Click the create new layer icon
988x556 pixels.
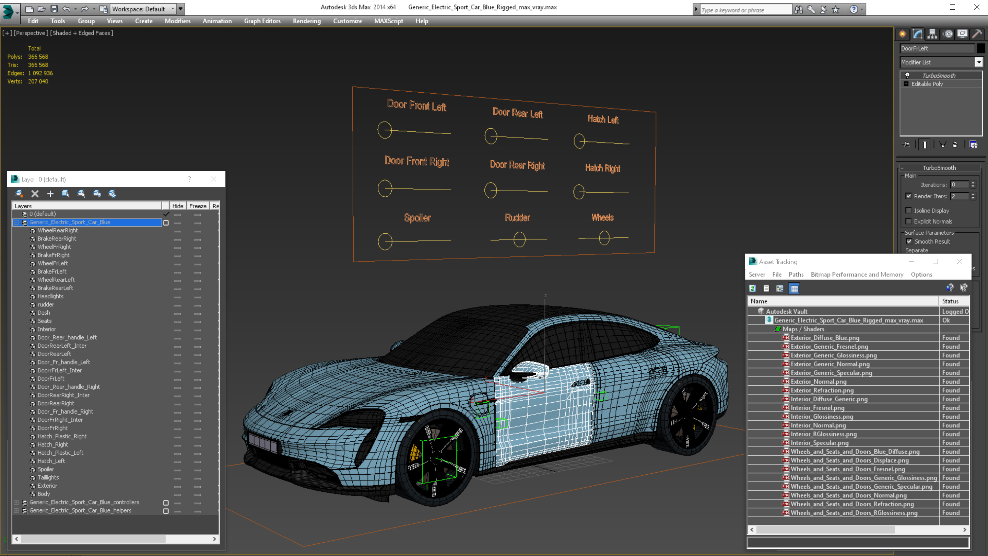19,194
